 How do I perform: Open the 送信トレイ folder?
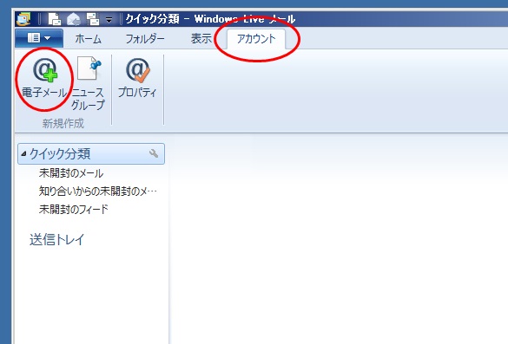click(57, 239)
